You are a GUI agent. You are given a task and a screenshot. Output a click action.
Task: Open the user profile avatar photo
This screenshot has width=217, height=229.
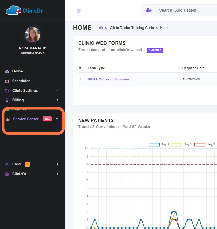tap(32, 35)
